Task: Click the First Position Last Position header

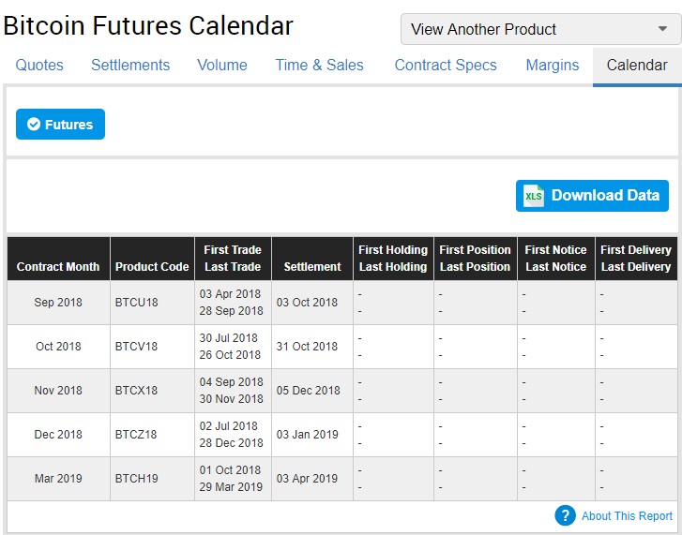Action: point(475,259)
